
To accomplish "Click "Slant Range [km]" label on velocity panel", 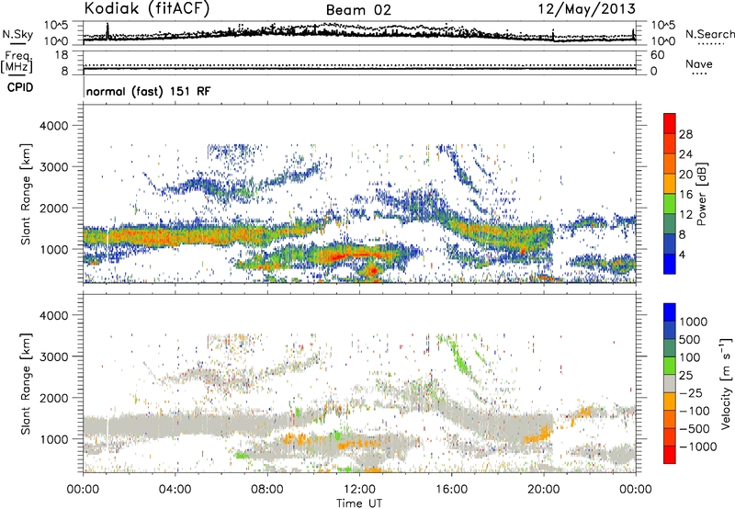I will pyautogui.click(x=26, y=384).
